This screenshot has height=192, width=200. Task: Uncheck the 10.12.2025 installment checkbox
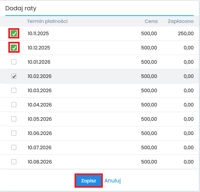click(14, 48)
